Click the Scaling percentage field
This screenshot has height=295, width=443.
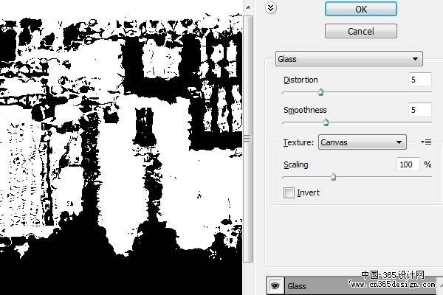point(408,164)
